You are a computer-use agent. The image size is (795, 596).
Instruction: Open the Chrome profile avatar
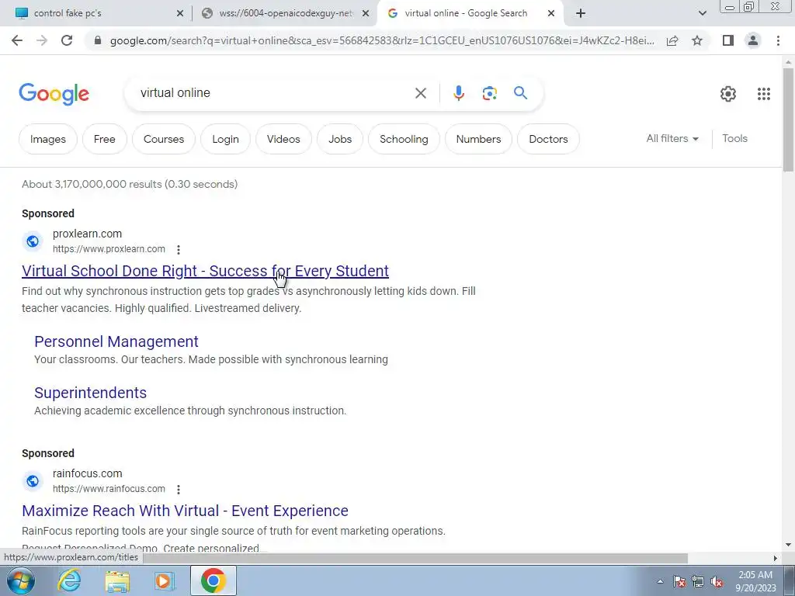click(753, 40)
